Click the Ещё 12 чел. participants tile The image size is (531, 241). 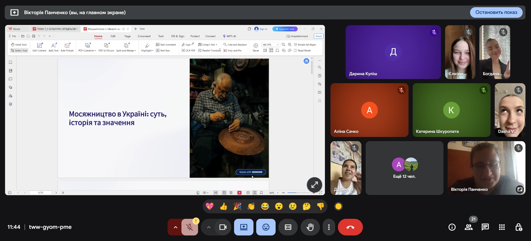click(x=404, y=168)
